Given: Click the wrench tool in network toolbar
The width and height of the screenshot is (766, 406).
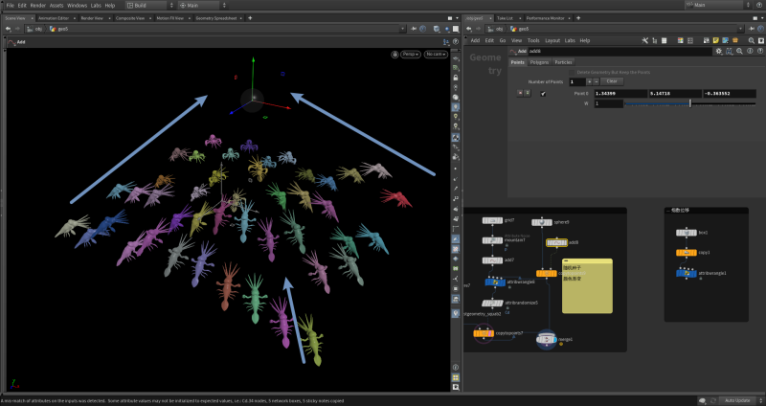Looking at the screenshot, I should pos(646,40).
